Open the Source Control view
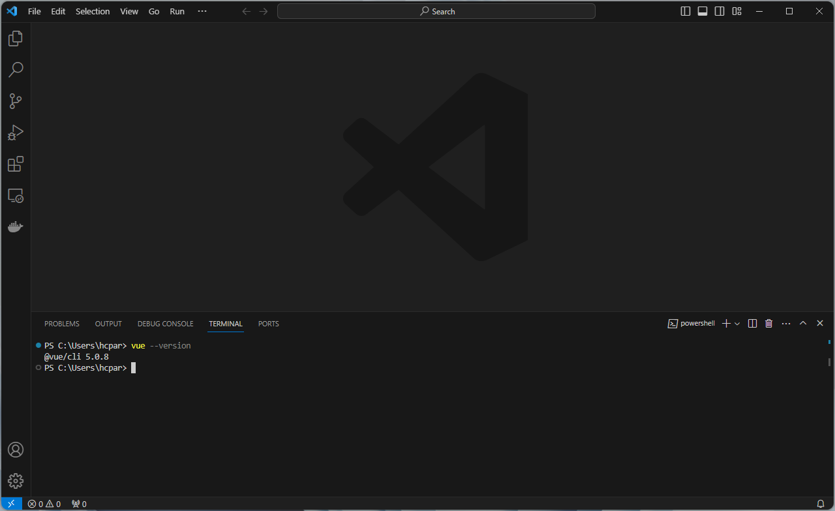Image resolution: width=835 pixels, height=511 pixels. [x=16, y=101]
